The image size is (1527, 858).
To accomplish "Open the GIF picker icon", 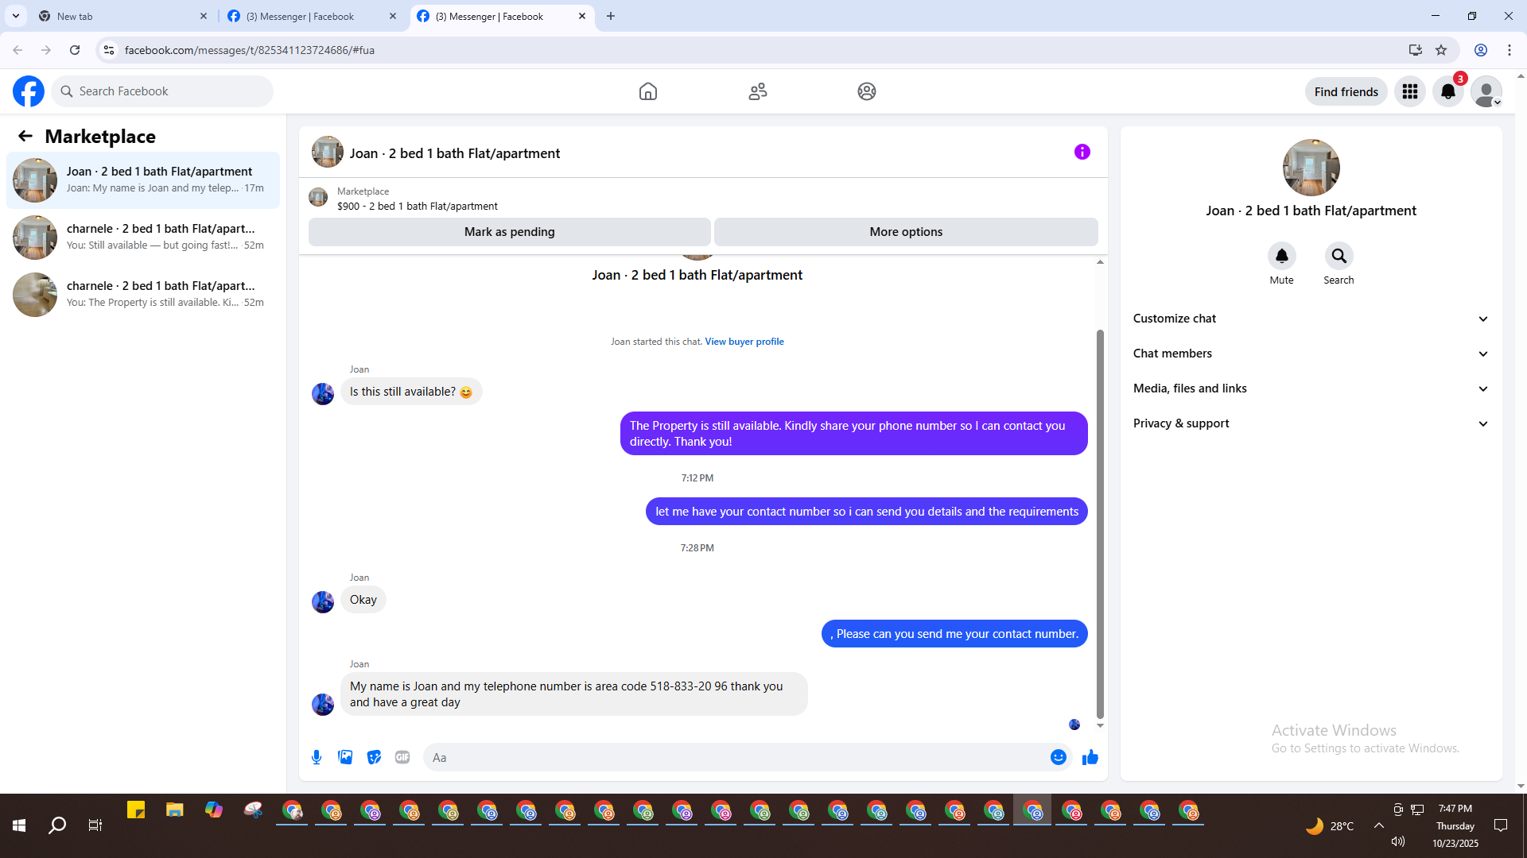I will (402, 757).
